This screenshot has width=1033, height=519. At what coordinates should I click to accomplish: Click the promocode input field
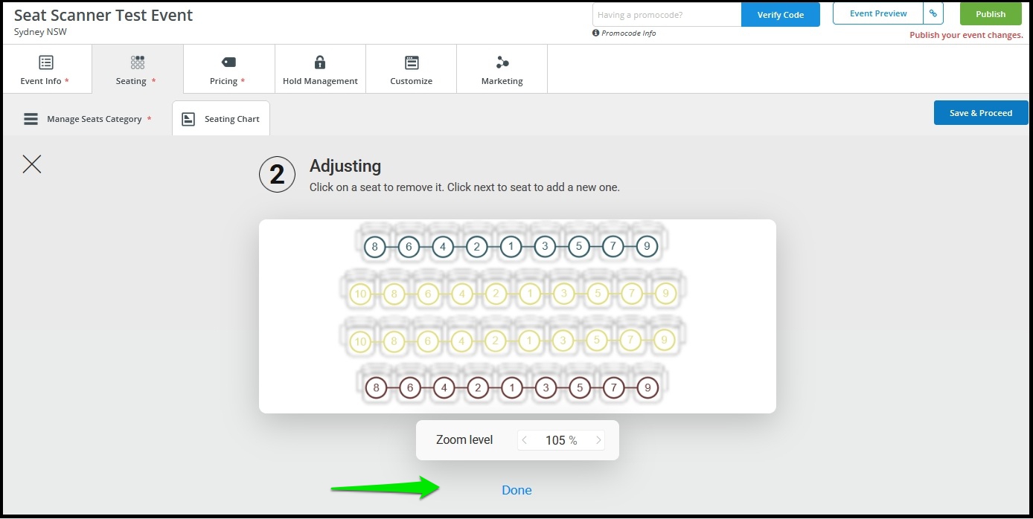(667, 15)
